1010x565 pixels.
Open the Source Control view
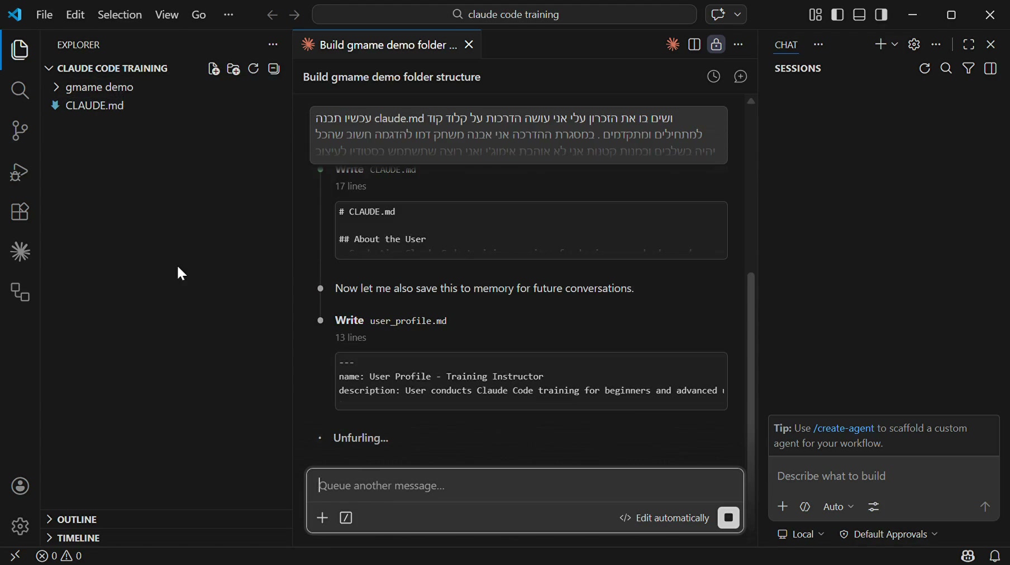click(20, 131)
